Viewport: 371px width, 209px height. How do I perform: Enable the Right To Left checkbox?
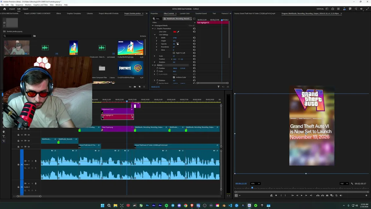(174, 53)
